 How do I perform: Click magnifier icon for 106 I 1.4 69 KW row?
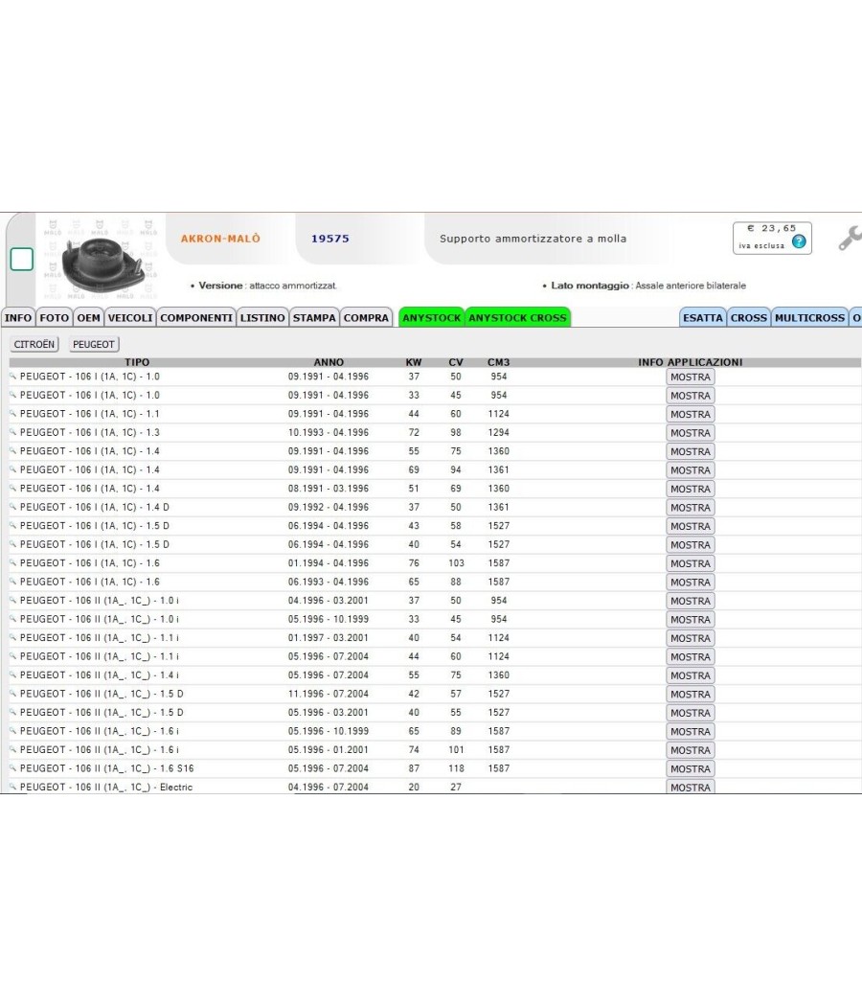pos(12,469)
